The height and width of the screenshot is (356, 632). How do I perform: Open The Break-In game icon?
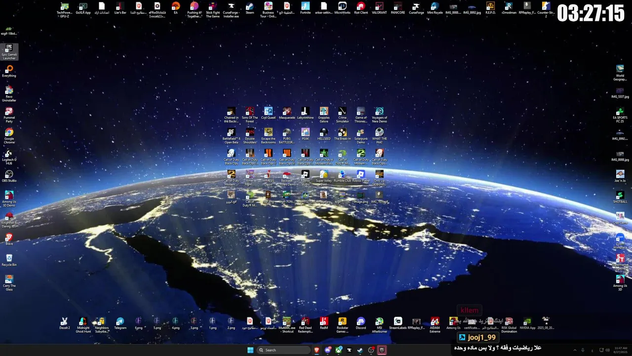(x=342, y=134)
